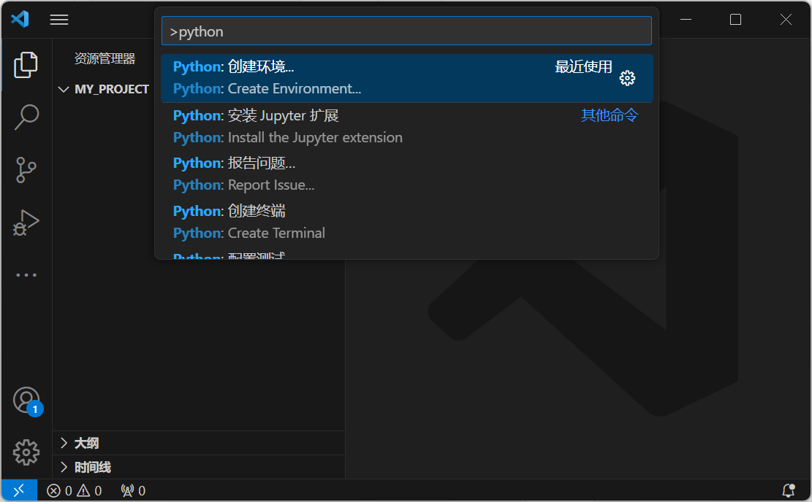Open the Run and Debug view
Screen dimensions: 812x502
26,223
